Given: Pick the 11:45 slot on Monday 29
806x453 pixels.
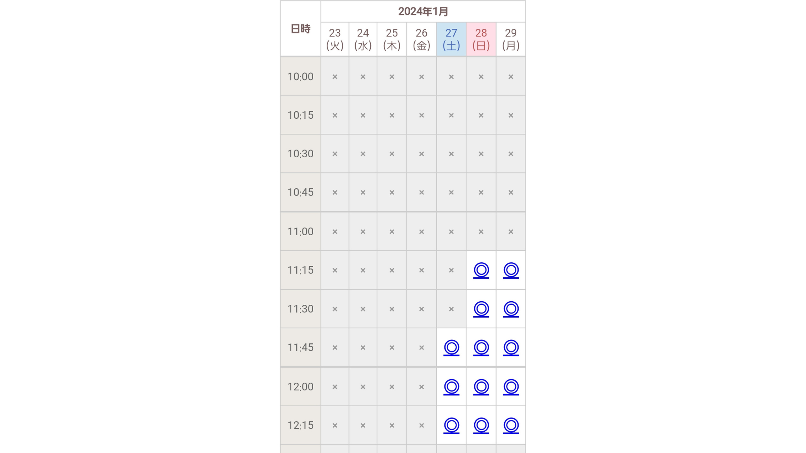Looking at the screenshot, I should tap(511, 347).
